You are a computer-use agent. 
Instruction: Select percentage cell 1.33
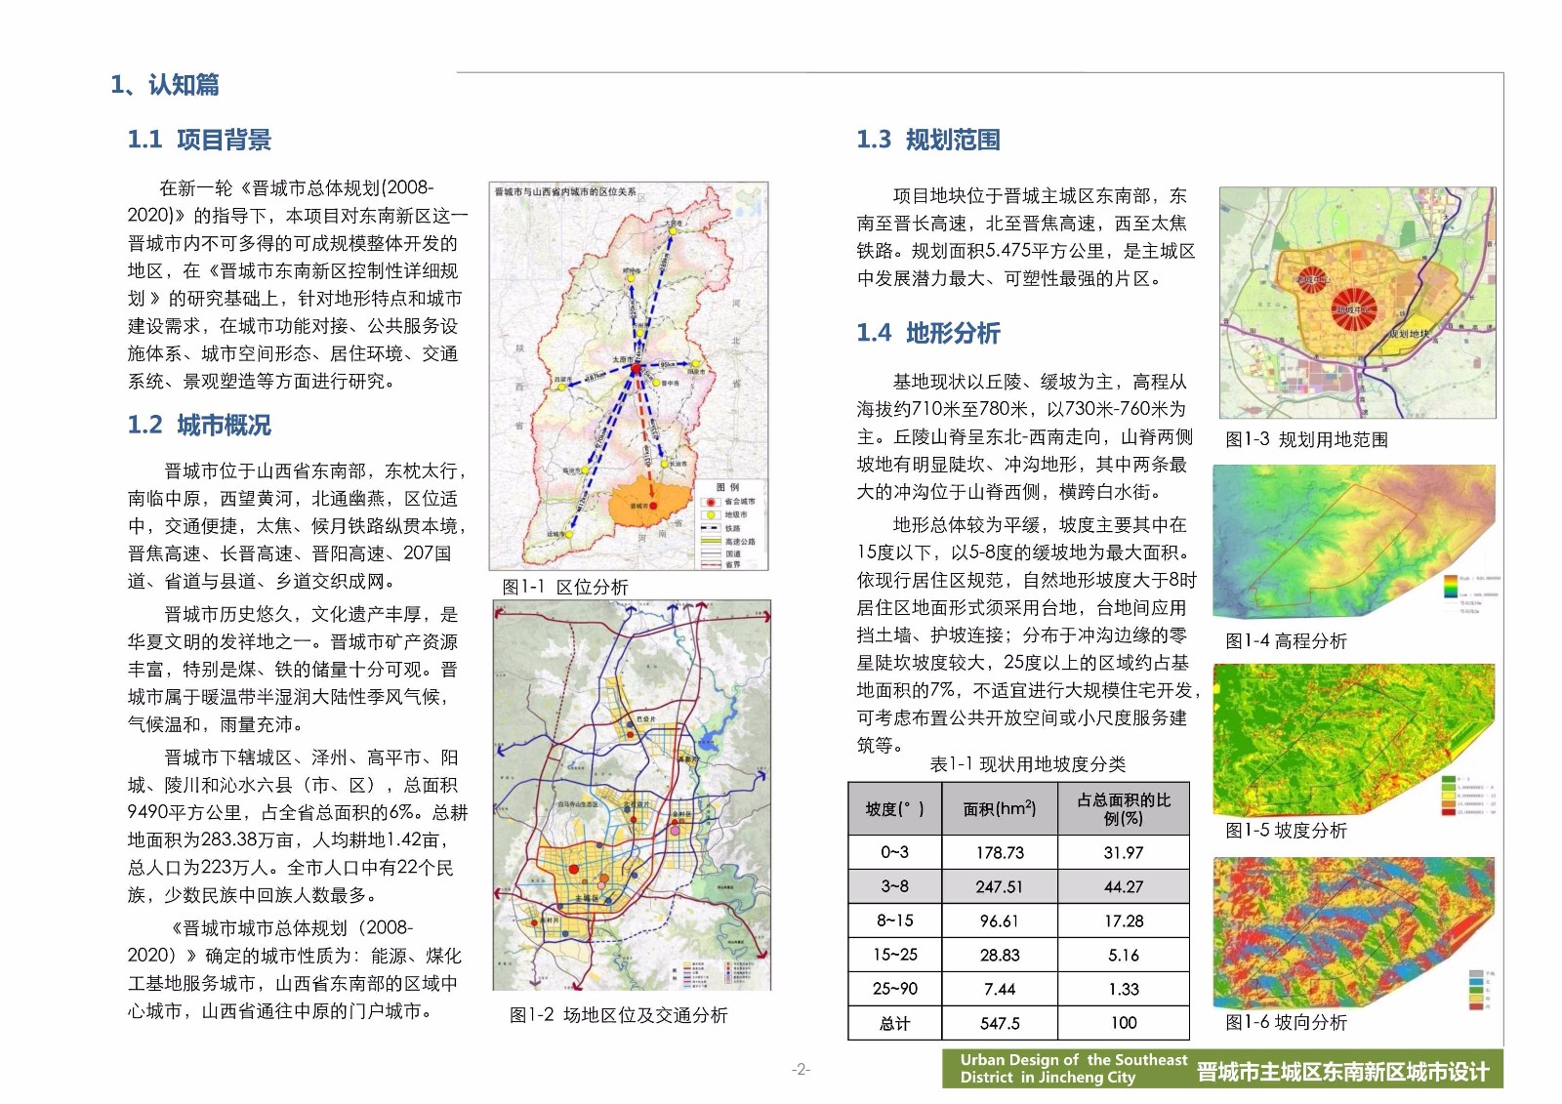click(1124, 989)
